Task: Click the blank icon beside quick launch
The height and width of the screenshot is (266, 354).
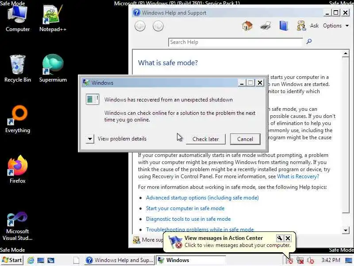Action: [x=76, y=260]
